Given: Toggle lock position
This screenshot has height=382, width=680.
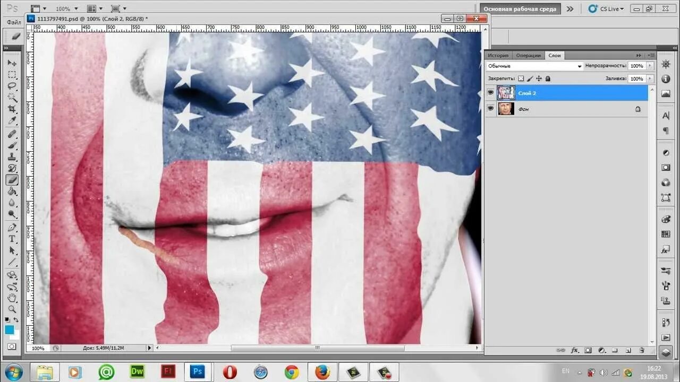Looking at the screenshot, I should point(539,79).
